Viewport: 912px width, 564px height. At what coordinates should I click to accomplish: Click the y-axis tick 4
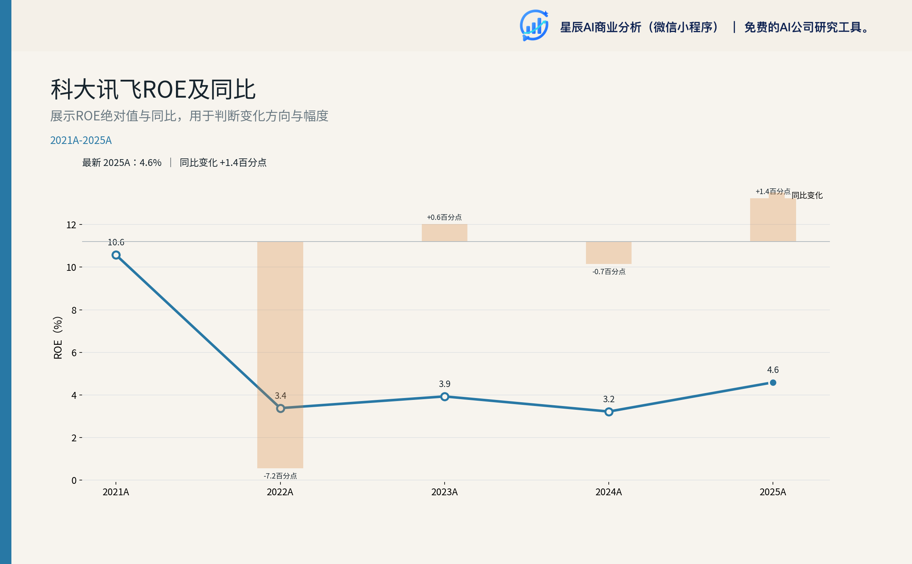[x=74, y=395]
